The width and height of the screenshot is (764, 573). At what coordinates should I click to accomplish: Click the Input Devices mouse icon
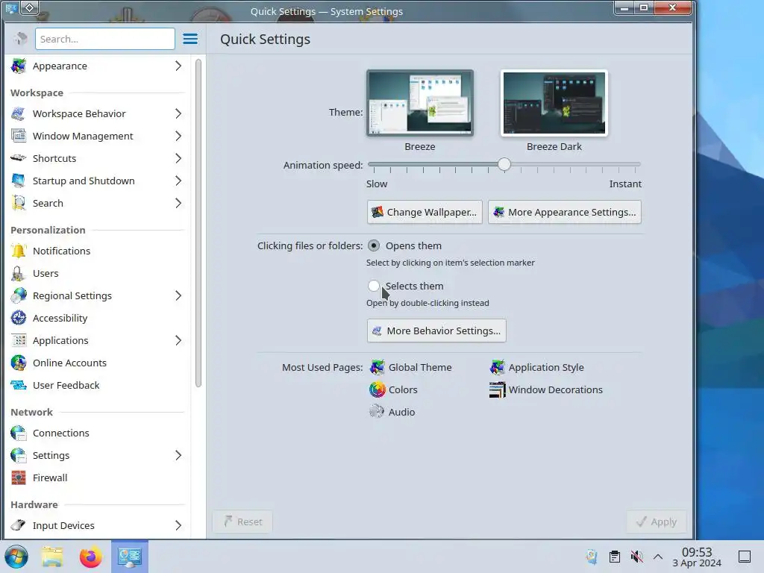[x=19, y=526]
